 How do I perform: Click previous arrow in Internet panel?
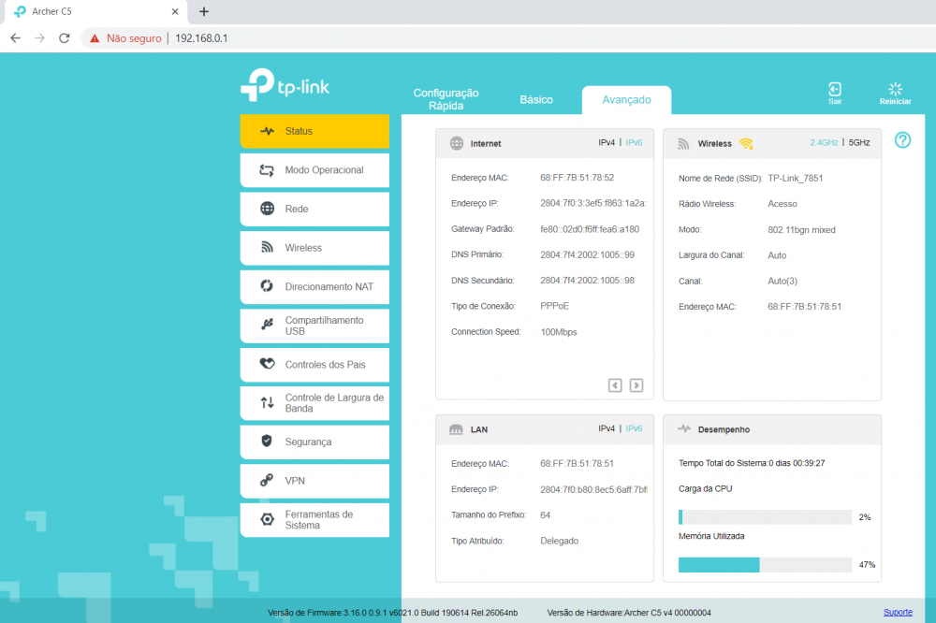pyautogui.click(x=615, y=384)
